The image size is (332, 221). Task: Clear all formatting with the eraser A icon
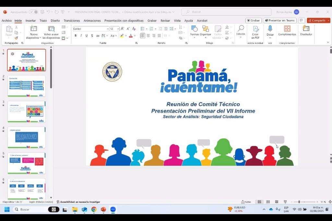134,29
